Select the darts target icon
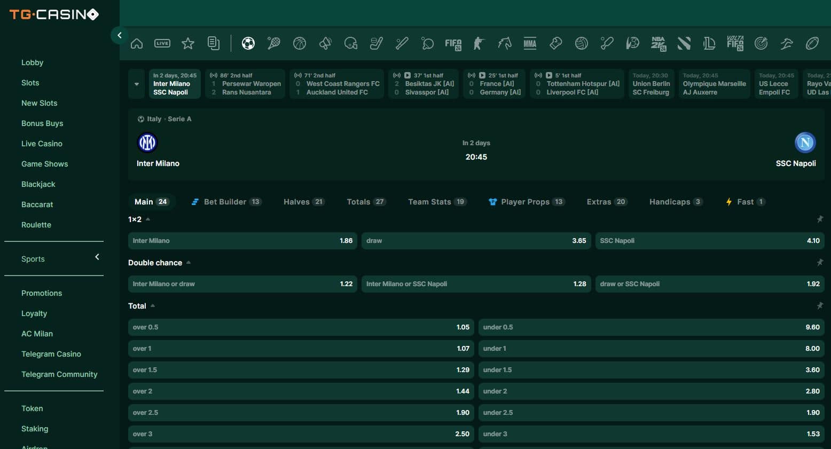The height and width of the screenshot is (449, 831). click(761, 43)
